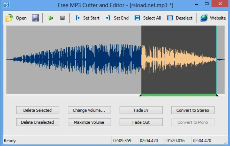Image resolution: width=230 pixels, height=146 pixels.
Task: Save the file with floppy disk icon
Action: (35, 18)
